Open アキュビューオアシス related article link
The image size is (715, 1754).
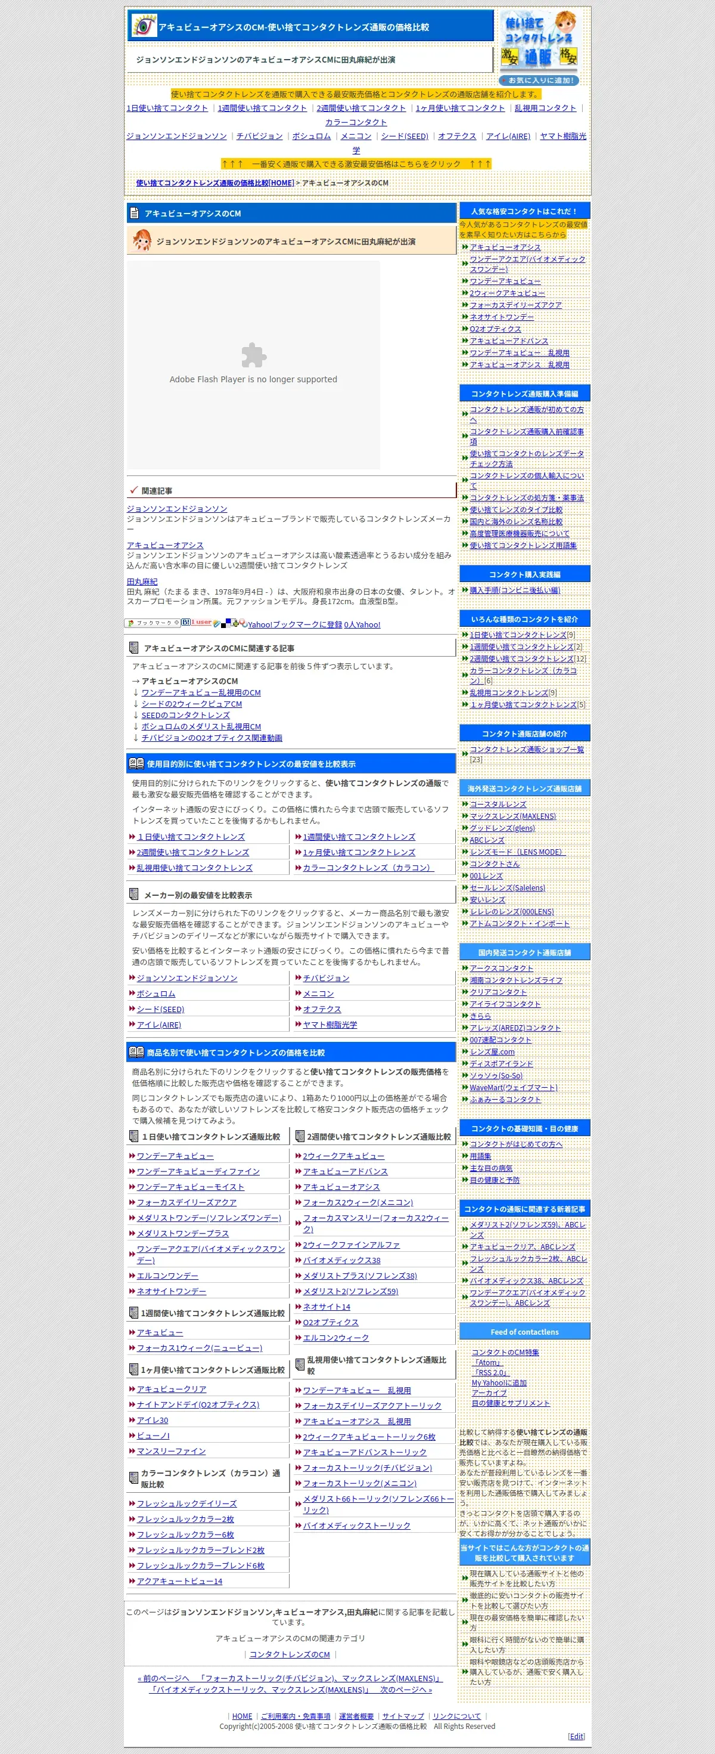click(164, 545)
